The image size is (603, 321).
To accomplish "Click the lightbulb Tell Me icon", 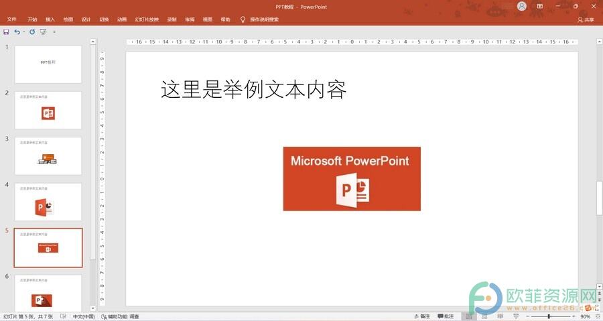I will [243, 19].
